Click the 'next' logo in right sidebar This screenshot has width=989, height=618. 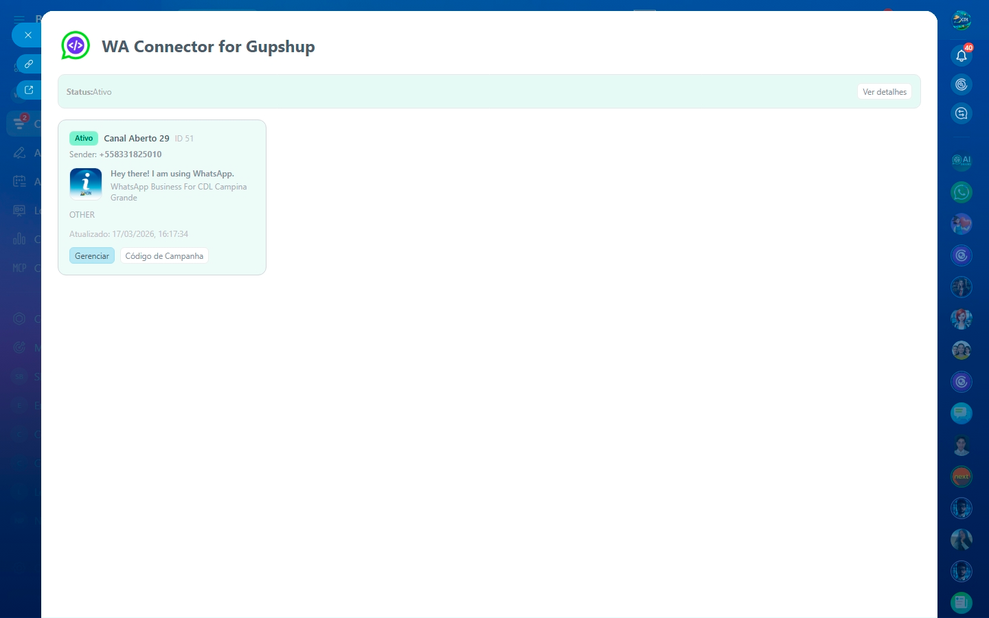[961, 477]
